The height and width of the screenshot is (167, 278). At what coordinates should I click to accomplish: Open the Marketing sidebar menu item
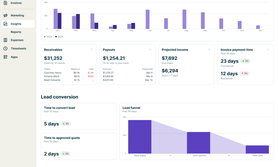coord(17,16)
